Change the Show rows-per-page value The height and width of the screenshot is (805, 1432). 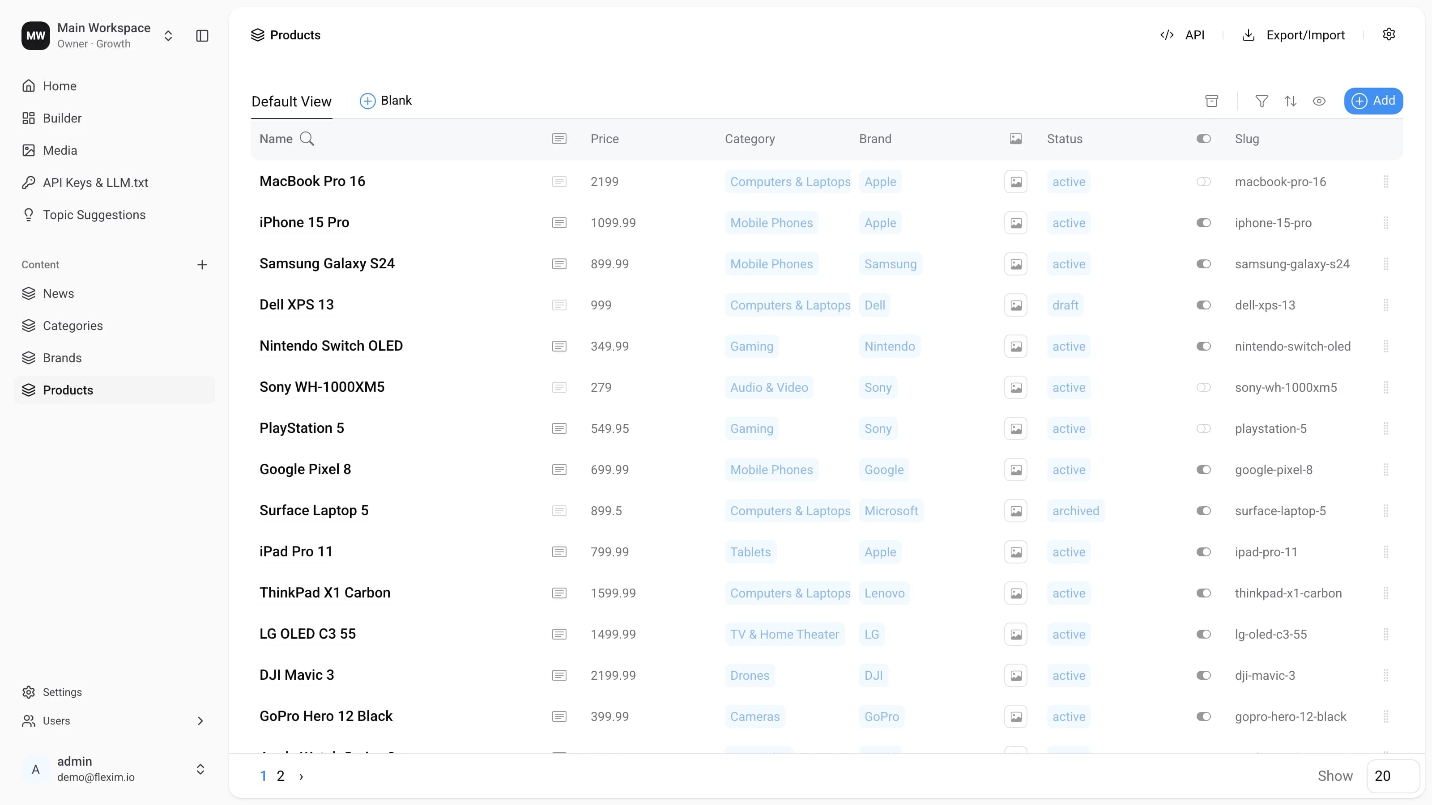click(1393, 776)
